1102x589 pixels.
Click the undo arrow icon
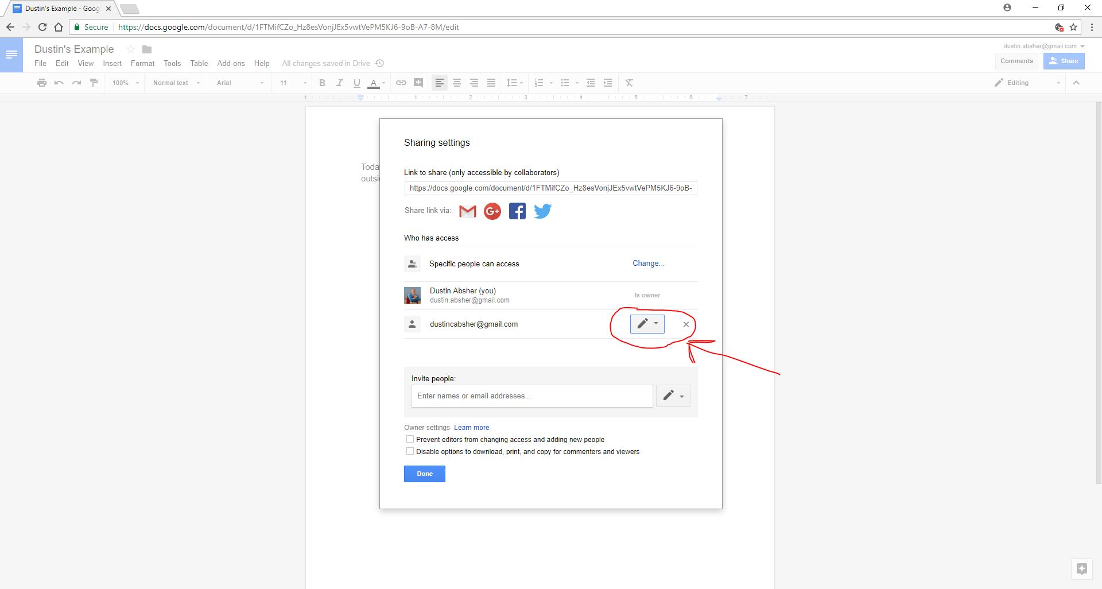pos(59,83)
